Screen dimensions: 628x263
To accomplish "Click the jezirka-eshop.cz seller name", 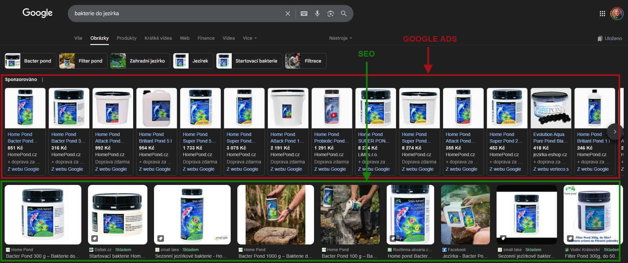I will click(550, 154).
